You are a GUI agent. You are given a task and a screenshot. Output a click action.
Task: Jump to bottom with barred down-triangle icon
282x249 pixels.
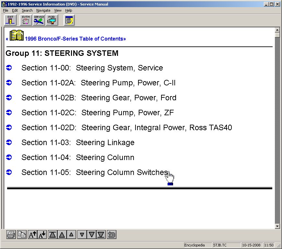coord(101,235)
